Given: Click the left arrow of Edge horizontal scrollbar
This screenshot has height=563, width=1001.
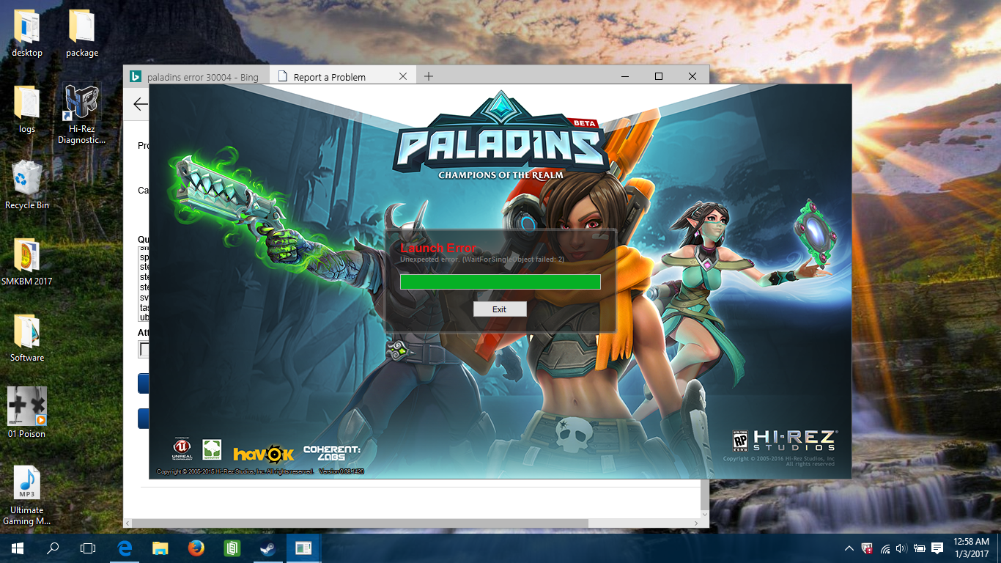Looking at the screenshot, I should [128, 523].
